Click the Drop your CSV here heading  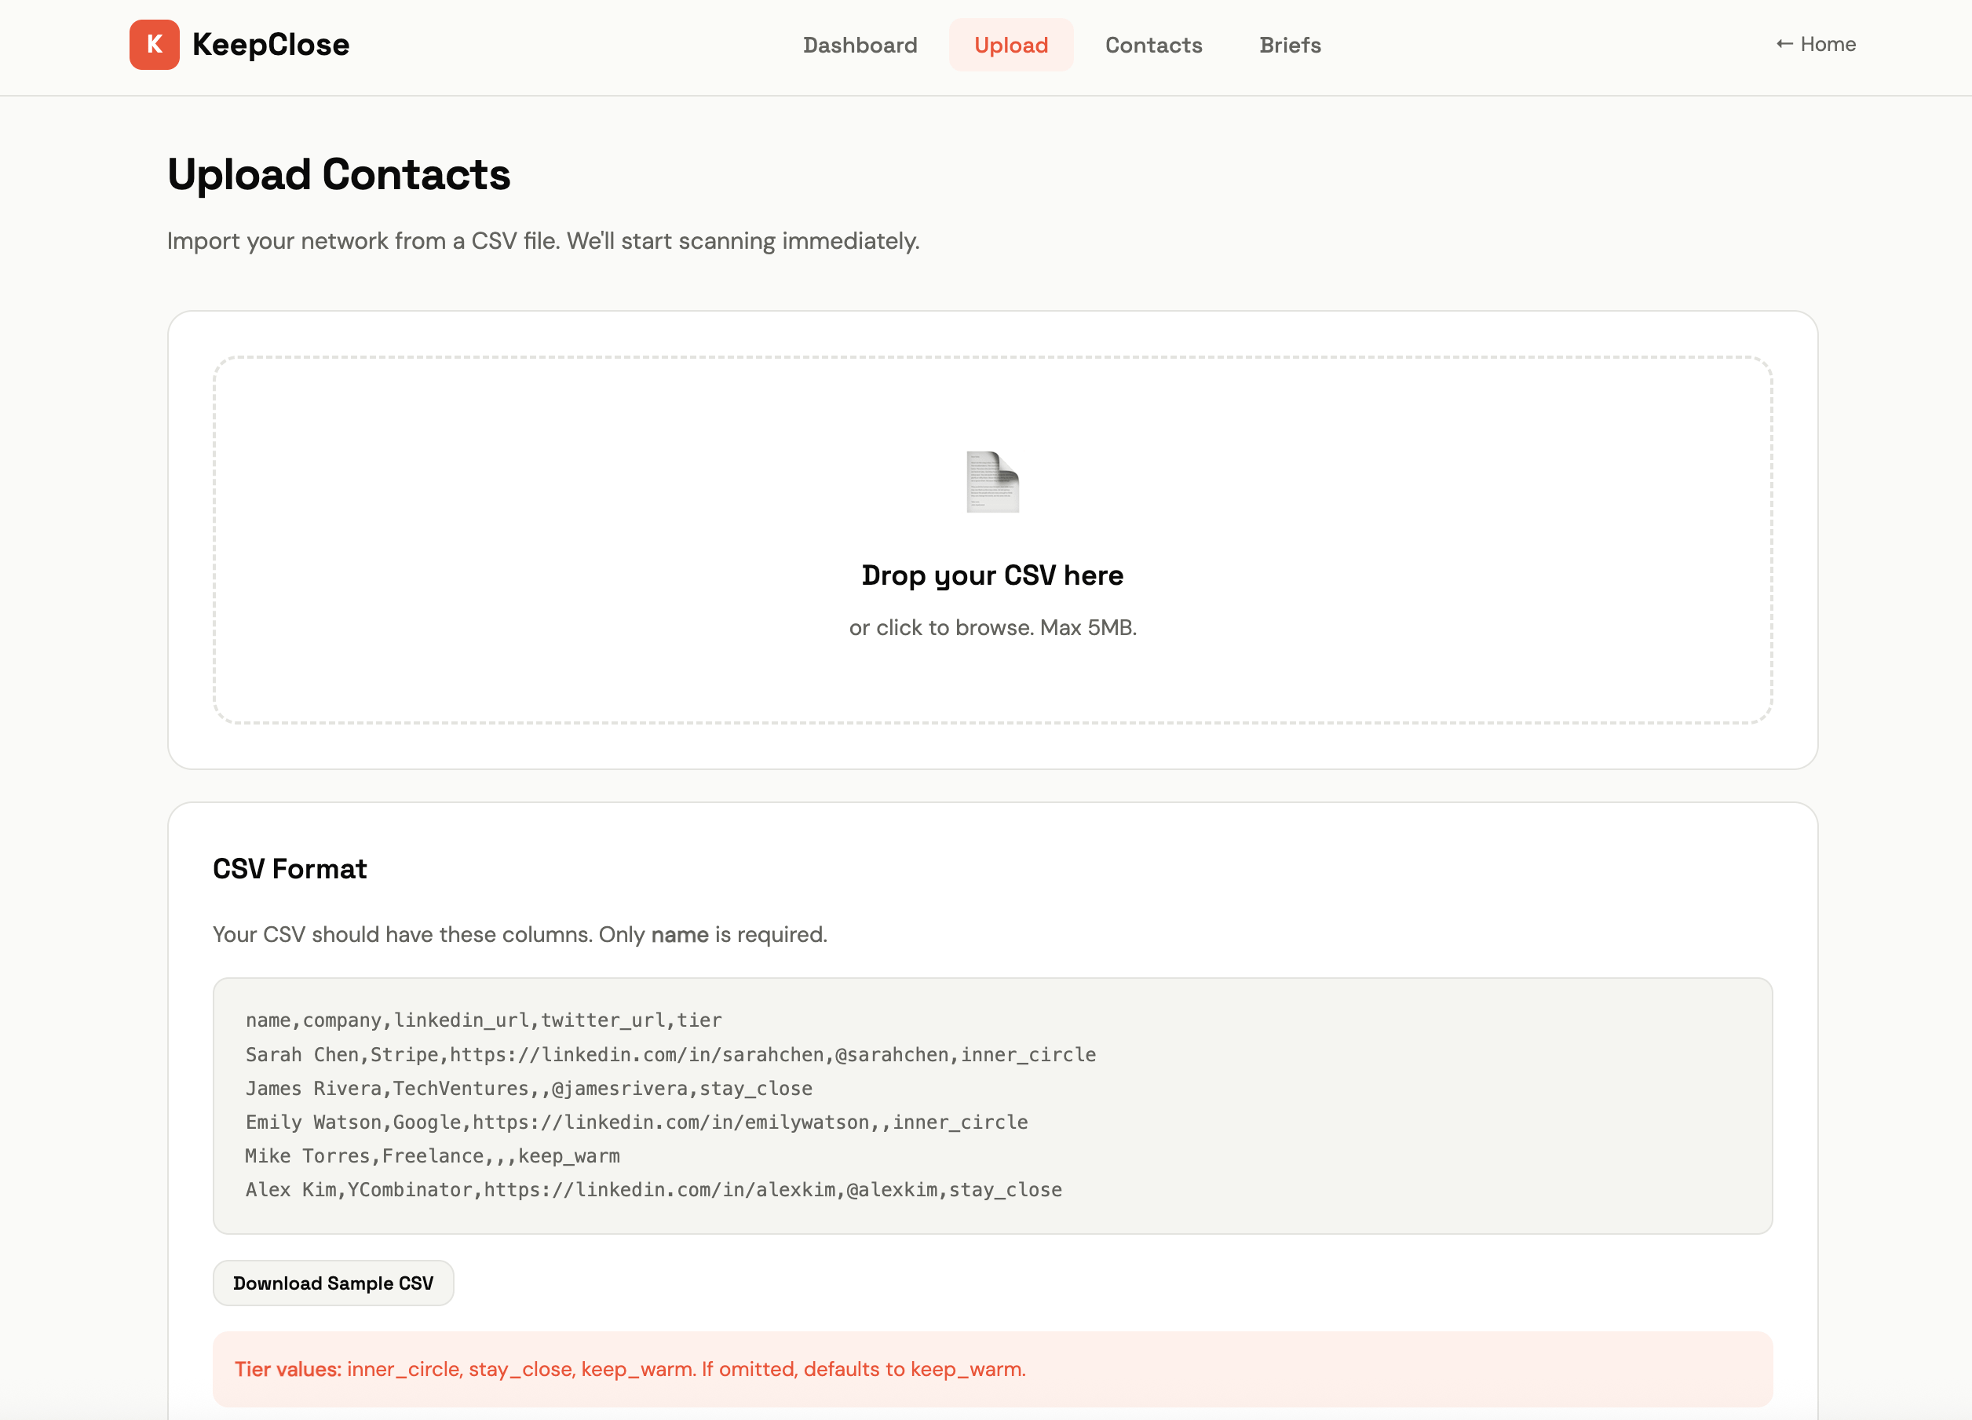pos(992,575)
